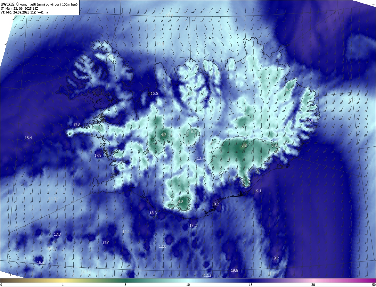
Task: Click the colorbar tick labeled 1
Action: (63, 285)
